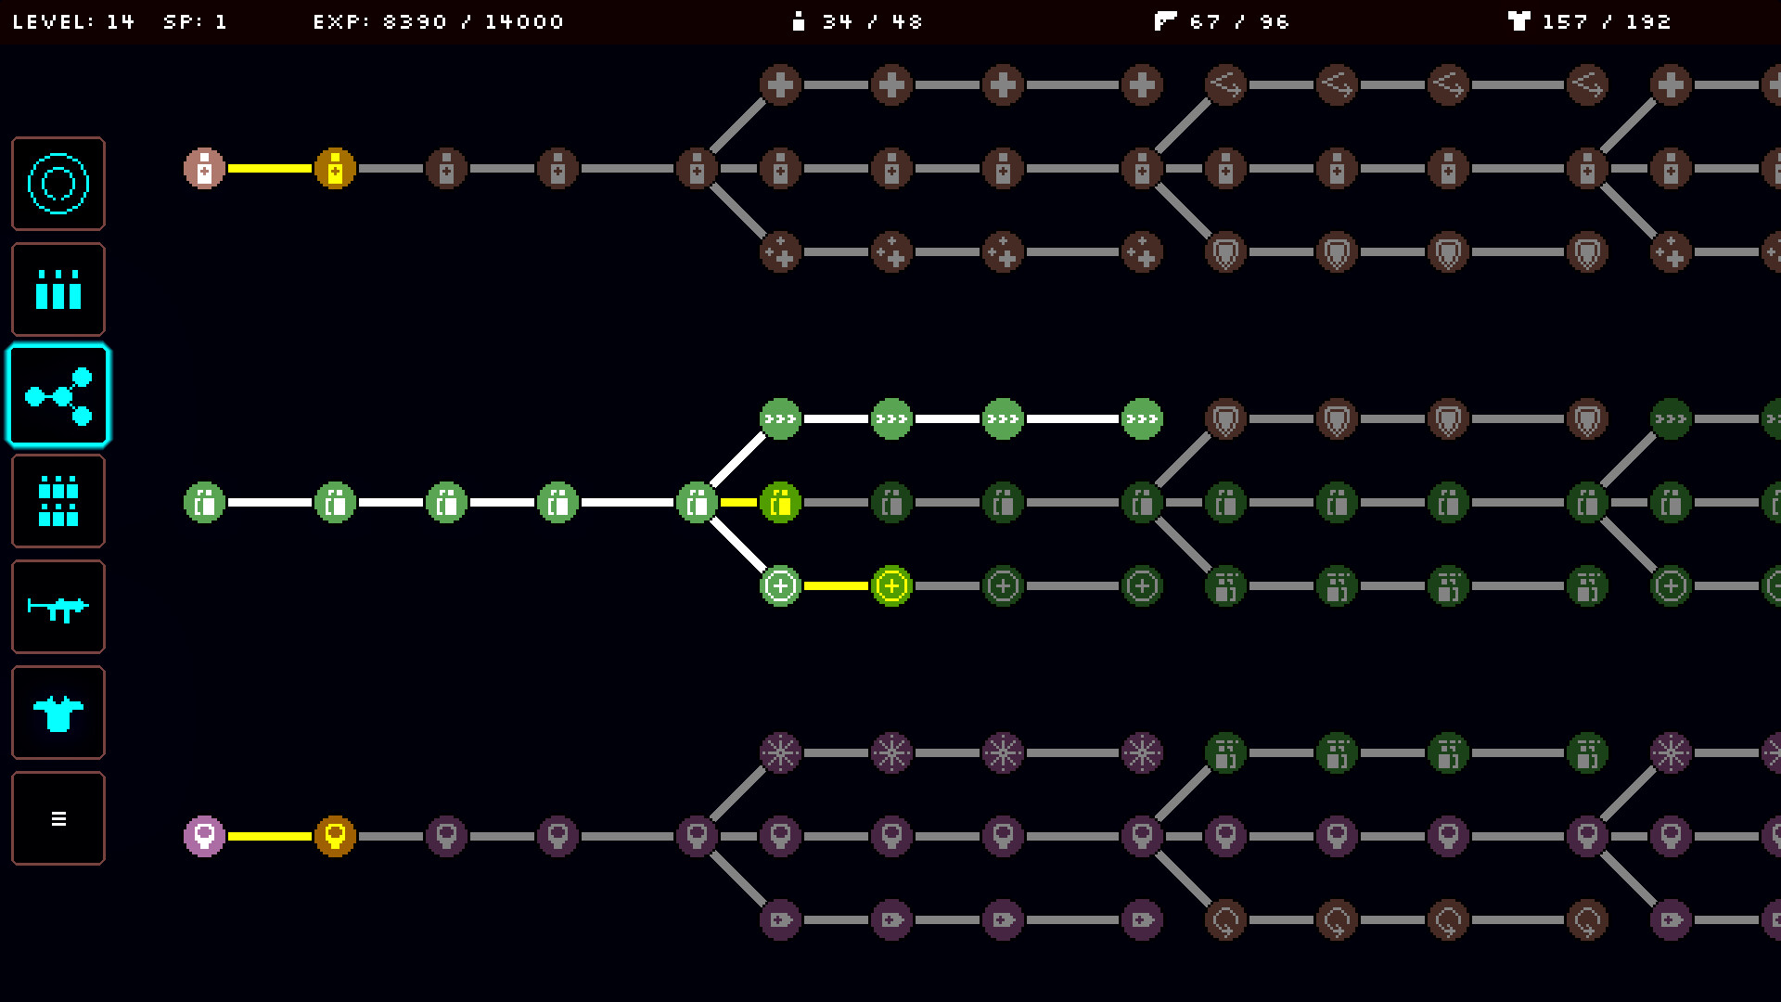Select the rifle weapons panel icon

[x=58, y=606]
